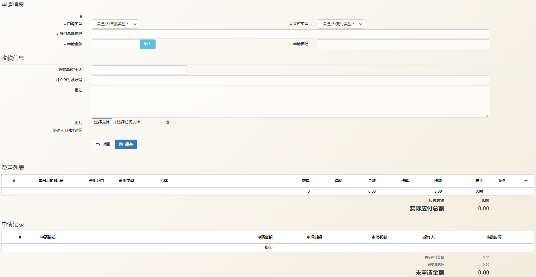Add a fee row with the green plus icon

[x=526, y=181]
